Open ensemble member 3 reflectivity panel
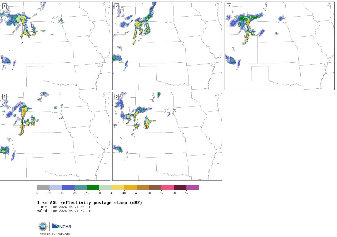This screenshot has height=237, width=337. (x=279, y=46)
